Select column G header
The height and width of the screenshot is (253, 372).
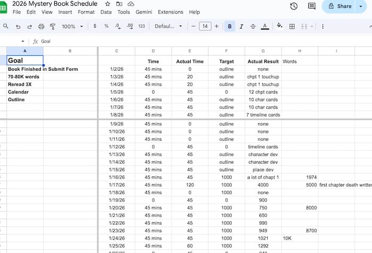263,51
